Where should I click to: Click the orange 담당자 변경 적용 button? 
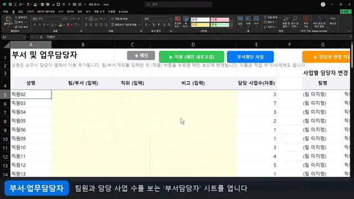point(326,57)
